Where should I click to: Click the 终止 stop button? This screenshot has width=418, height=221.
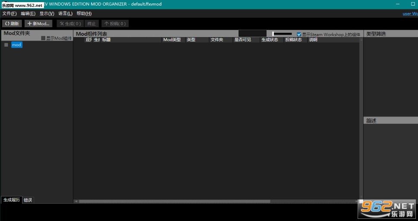coord(92,23)
